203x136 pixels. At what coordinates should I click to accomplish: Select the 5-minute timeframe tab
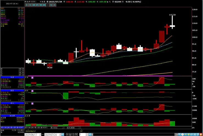tap(30, 5)
